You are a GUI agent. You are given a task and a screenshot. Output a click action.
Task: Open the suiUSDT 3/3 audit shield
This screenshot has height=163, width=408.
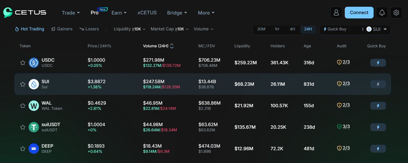[x=343, y=127]
